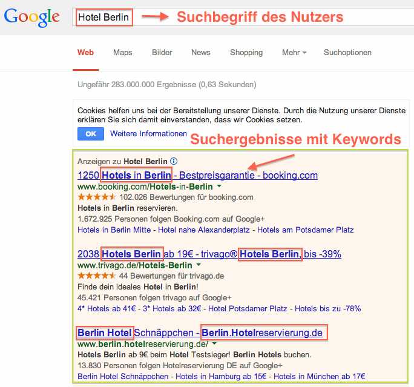The height and width of the screenshot is (387, 414).
Task: Select the Web tab
Action: click(x=85, y=52)
